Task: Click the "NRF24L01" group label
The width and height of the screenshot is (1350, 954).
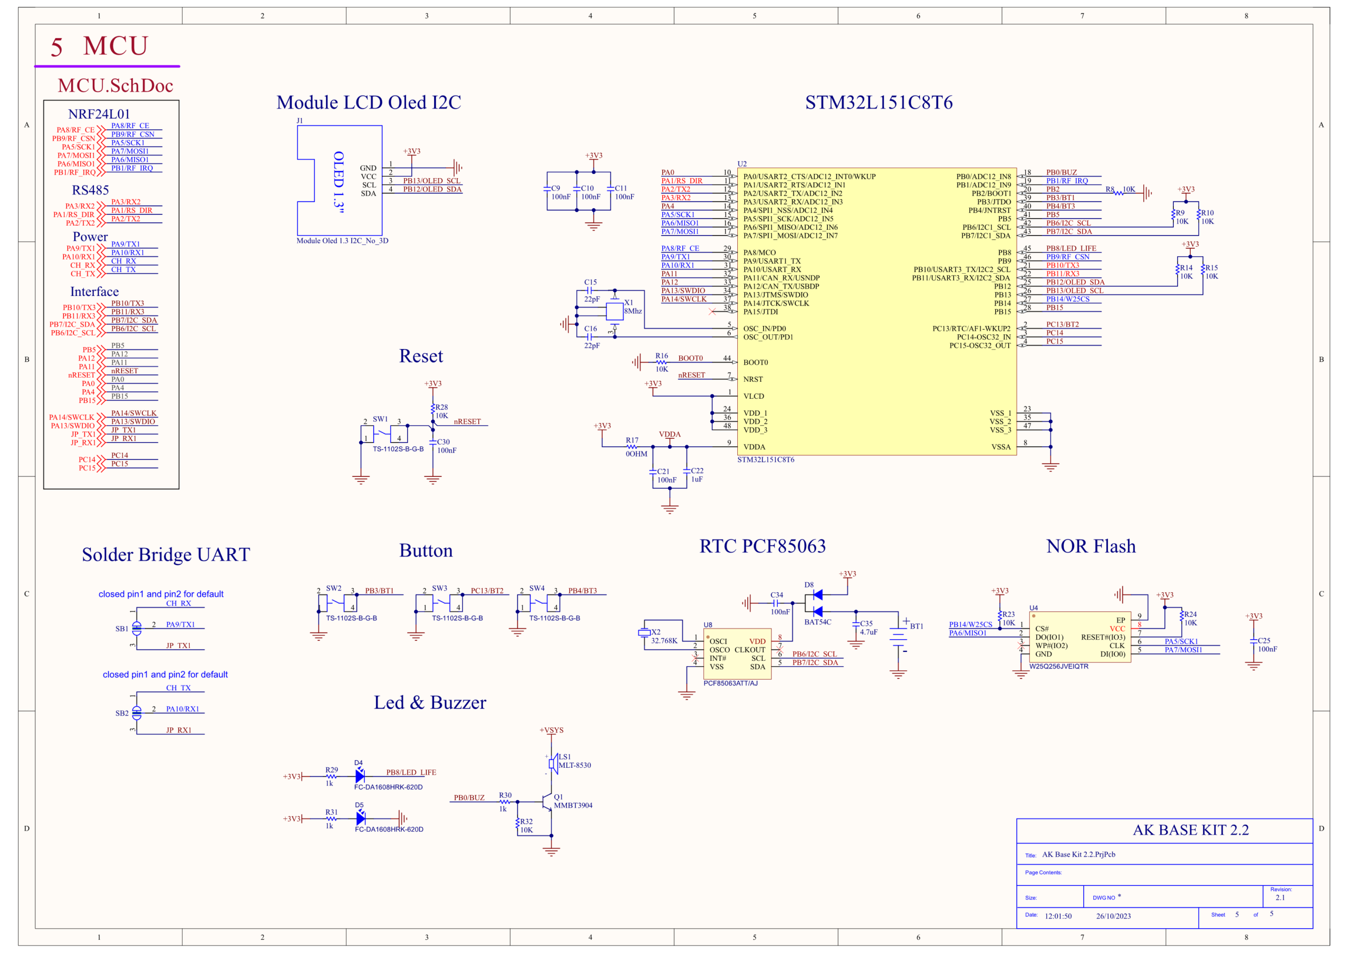Action: point(99,114)
